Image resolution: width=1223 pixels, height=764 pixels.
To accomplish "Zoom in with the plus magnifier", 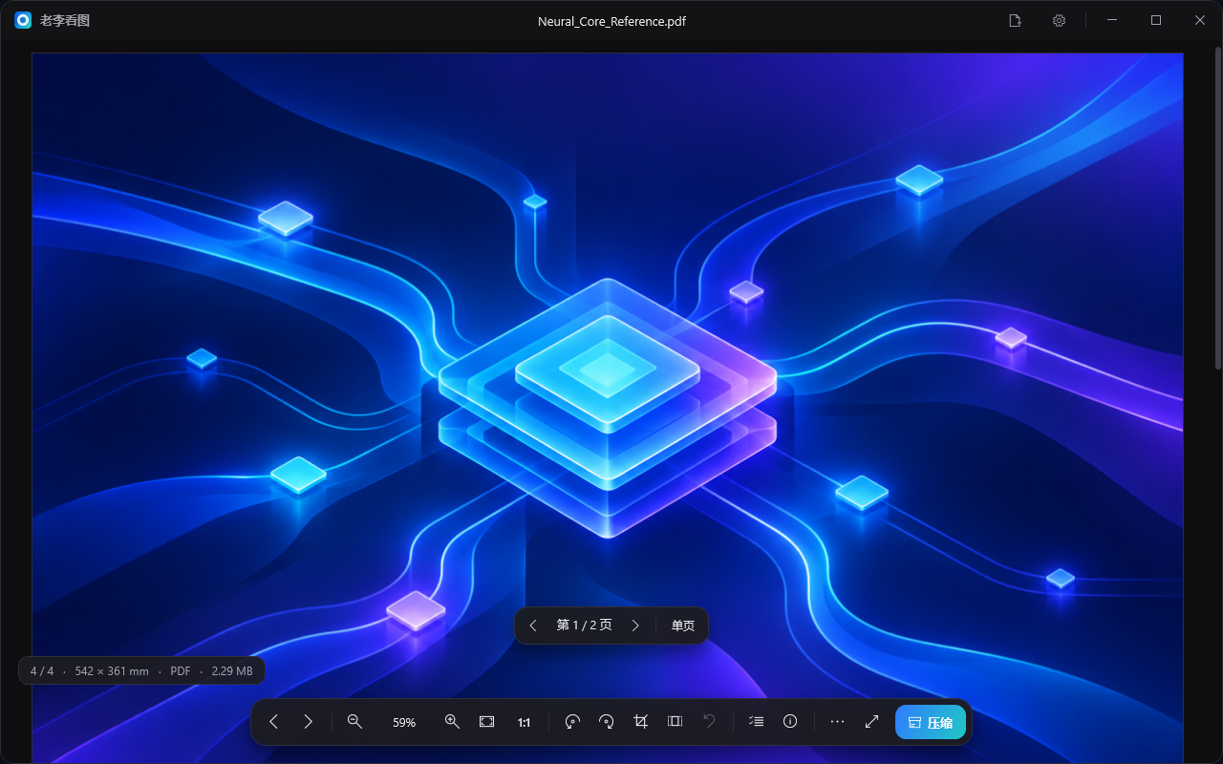I will coord(452,722).
